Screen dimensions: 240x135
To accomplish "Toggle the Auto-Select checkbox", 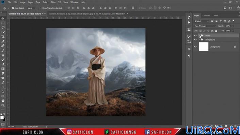I will pyautogui.click(x=13, y=8).
